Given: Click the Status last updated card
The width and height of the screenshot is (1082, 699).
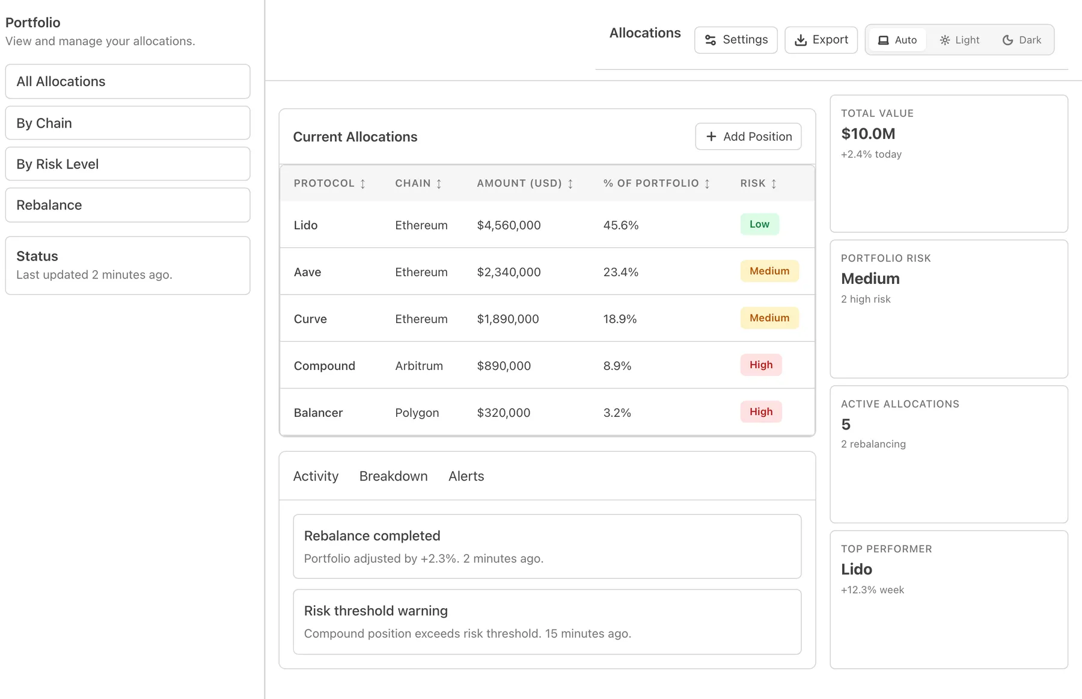Looking at the screenshot, I should click(127, 265).
